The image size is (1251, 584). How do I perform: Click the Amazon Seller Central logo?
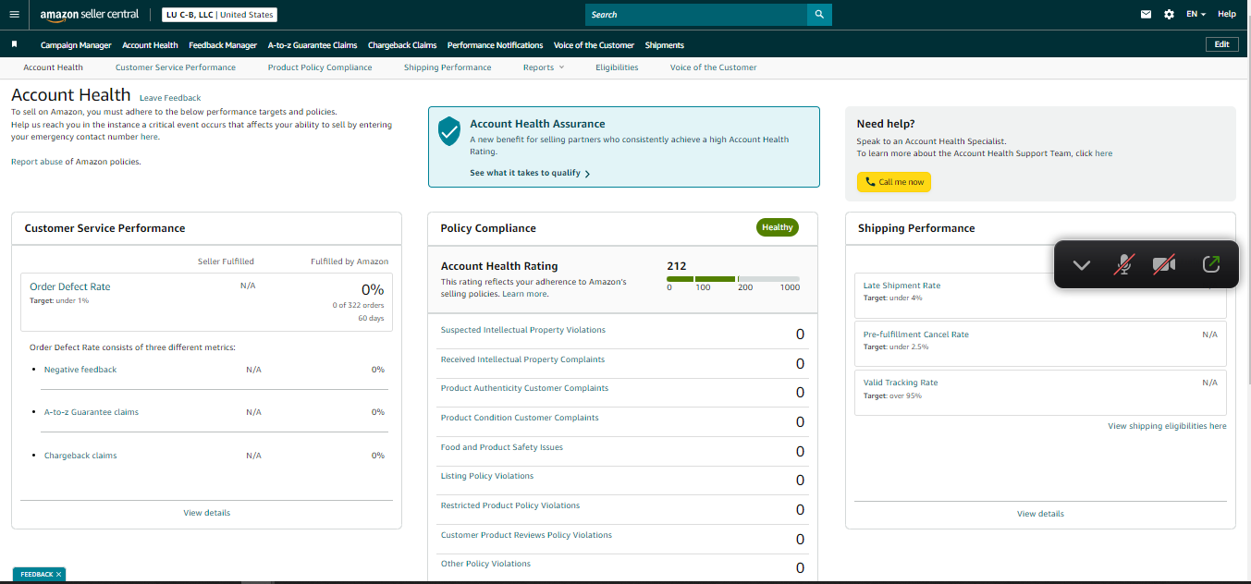[x=90, y=15]
